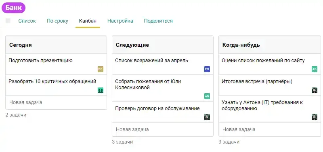The height and width of the screenshot is (152, 323).
Task: Click the purple Банк project label
Action: tap(13, 8)
